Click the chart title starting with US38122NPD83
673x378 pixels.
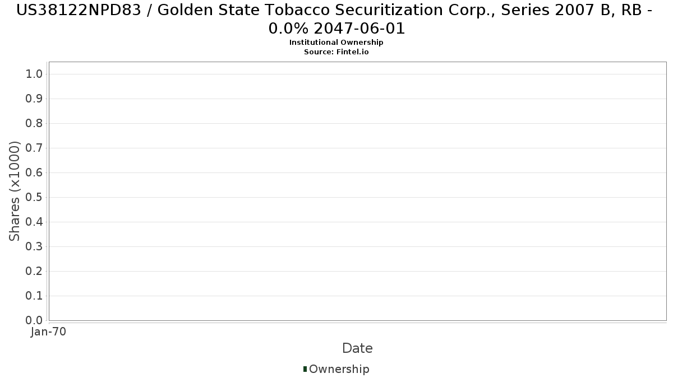tap(336, 18)
